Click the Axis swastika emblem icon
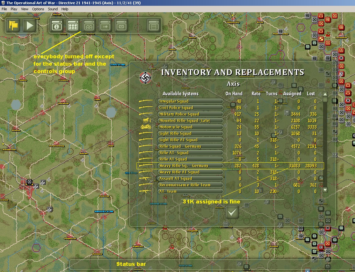Viewport: 355px width, 272px height. (x=145, y=78)
